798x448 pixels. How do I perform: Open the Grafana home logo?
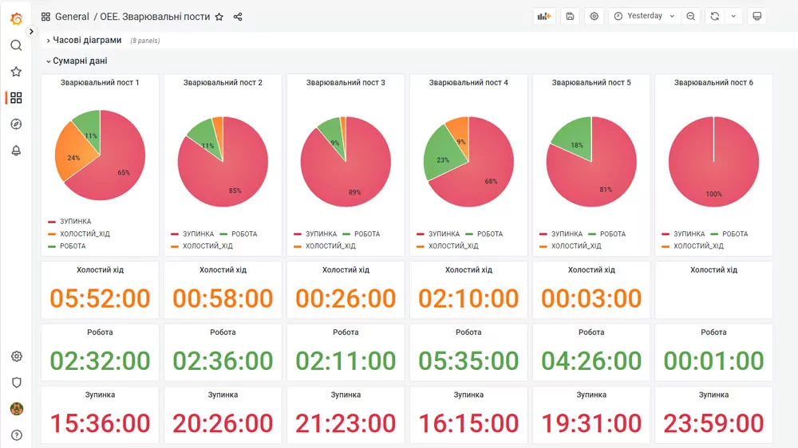click(x=16, y=19)
